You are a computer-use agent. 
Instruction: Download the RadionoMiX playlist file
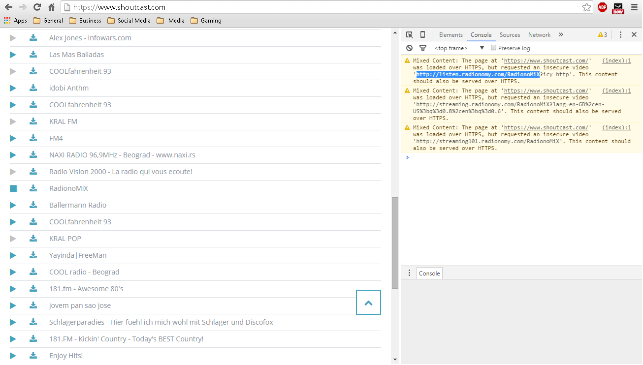click(x=33, y=188)
